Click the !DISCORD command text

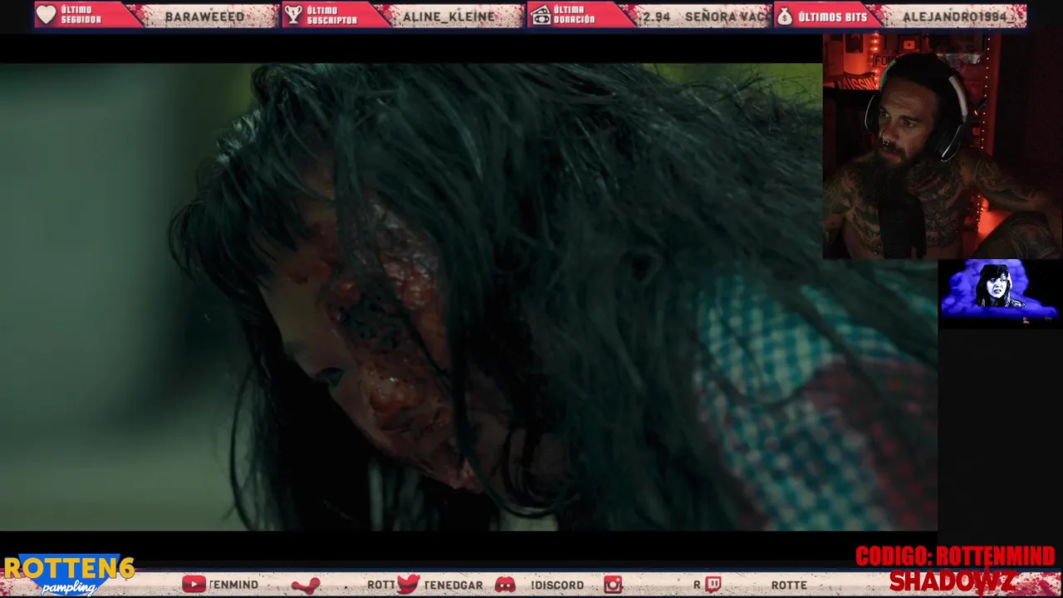(557, 585)
